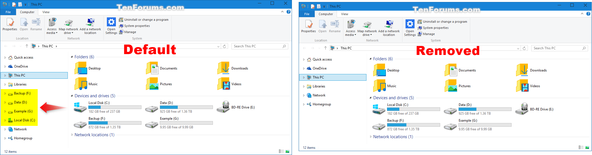Click Search This PC field in left window
Viewport: 592px width, 155px height.
pyautogui.click(x=260, y=46)
